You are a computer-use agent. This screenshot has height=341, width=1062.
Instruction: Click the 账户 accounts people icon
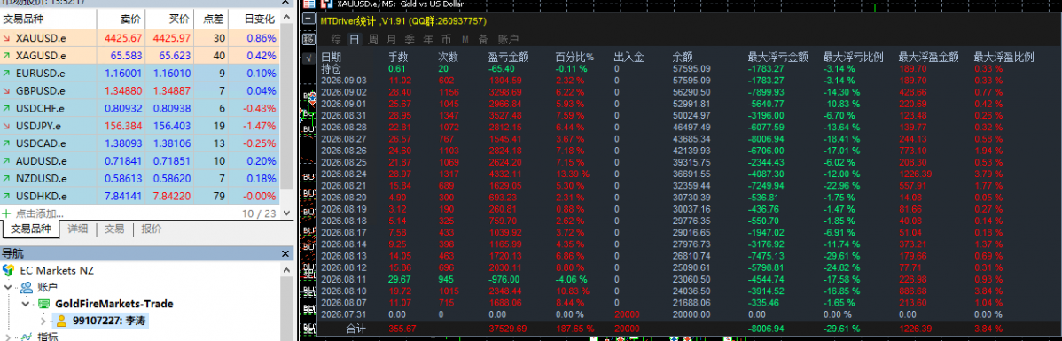(26, 287)
